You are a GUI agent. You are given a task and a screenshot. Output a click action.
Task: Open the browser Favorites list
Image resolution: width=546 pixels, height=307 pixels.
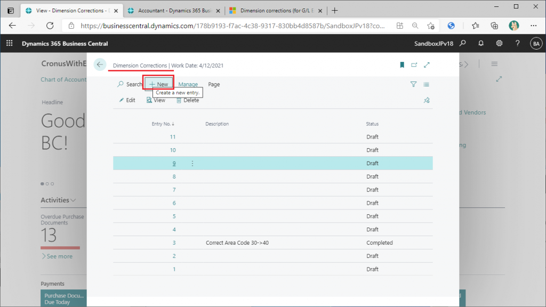[475, 26]
